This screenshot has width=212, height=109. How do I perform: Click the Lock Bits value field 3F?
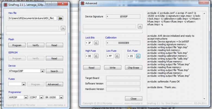(89, 43)
